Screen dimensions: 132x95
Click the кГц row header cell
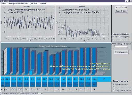pos(3,89)
